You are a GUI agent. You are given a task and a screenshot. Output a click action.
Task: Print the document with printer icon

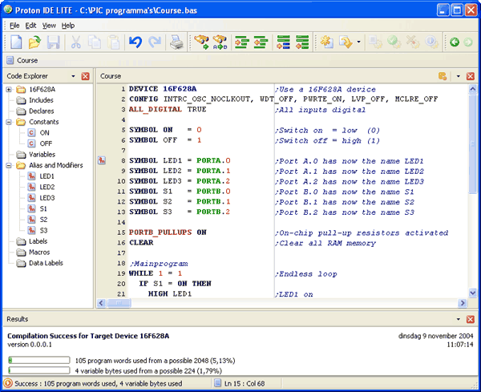(176, 42)
